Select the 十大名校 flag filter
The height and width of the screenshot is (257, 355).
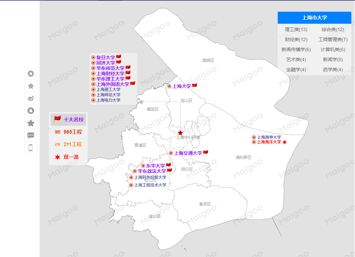pyautogui.click(x=68, y=119)
